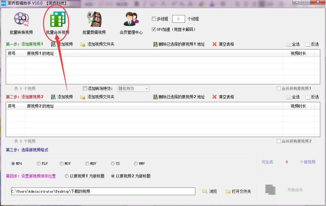Viewport: 326px width, 206px height.
Task: Choose 以原视频1为新标题 naming option
Action: click(x=67, y=176)
